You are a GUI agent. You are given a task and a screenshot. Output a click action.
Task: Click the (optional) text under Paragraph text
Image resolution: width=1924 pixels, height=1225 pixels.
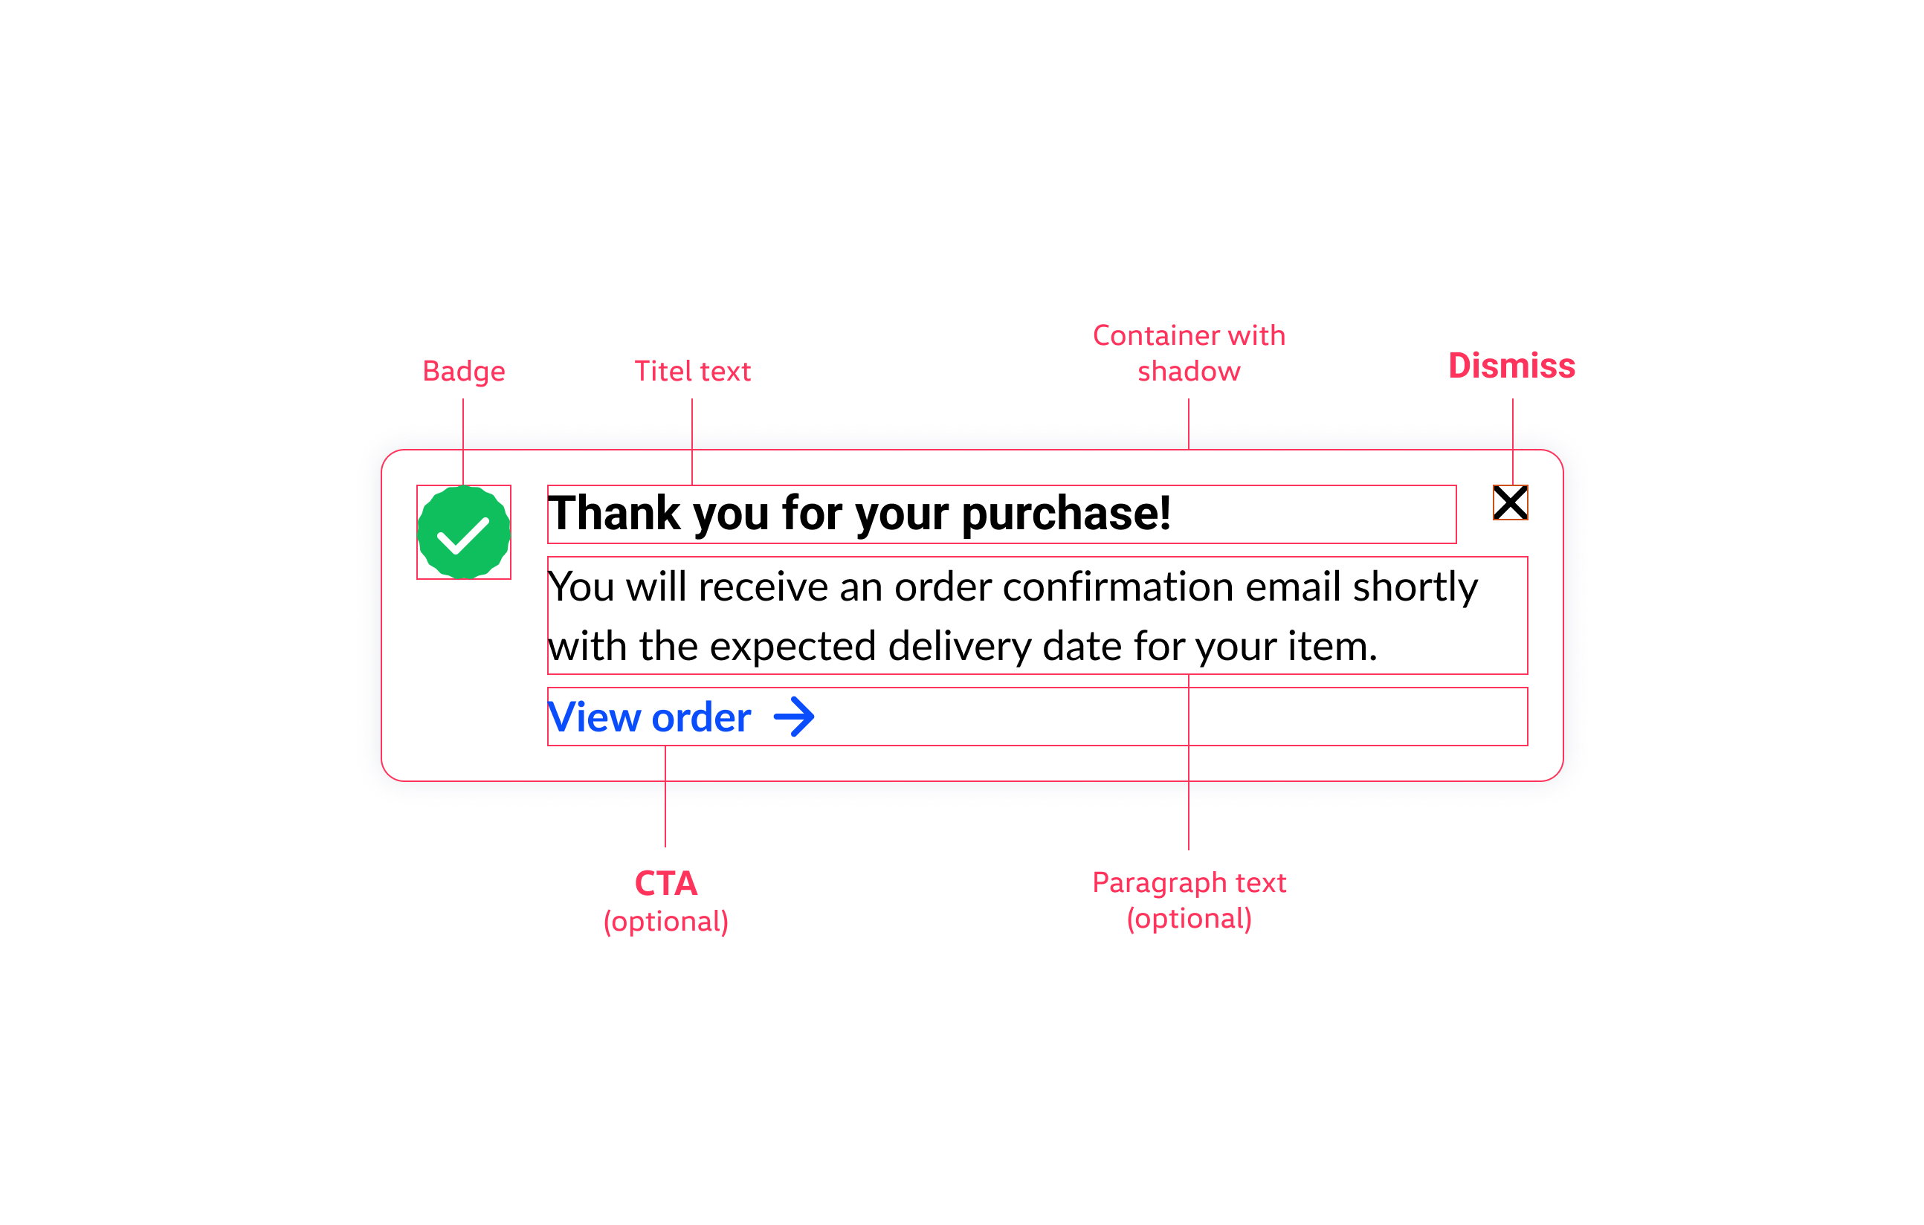1189,919
